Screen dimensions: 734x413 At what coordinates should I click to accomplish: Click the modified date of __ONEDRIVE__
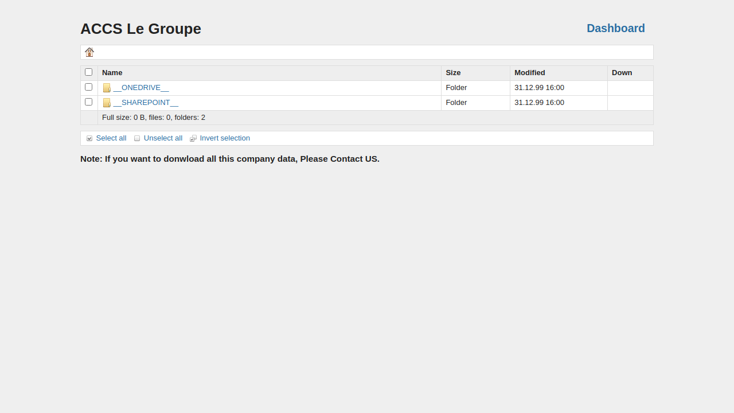[539, 88]
